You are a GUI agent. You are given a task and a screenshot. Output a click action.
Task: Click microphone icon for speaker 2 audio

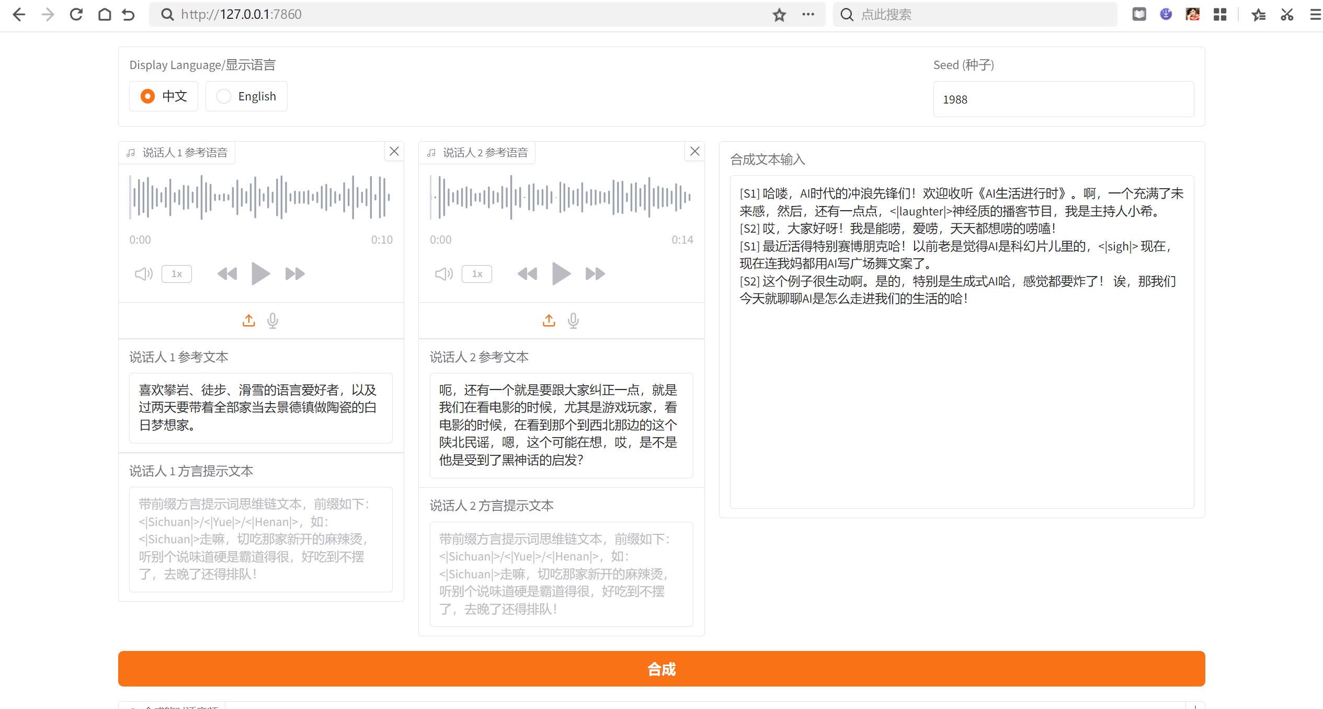(x=573, y=321)
